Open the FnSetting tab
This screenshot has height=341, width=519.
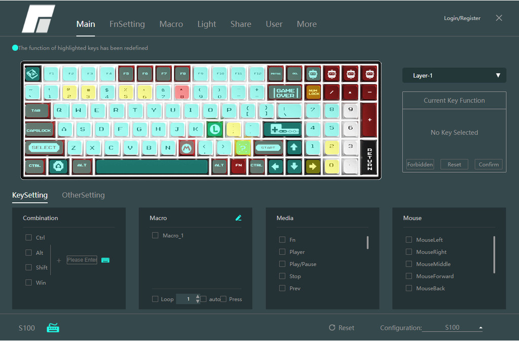point(127,24)
